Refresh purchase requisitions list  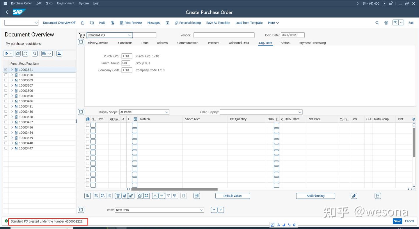click(25, 53)
